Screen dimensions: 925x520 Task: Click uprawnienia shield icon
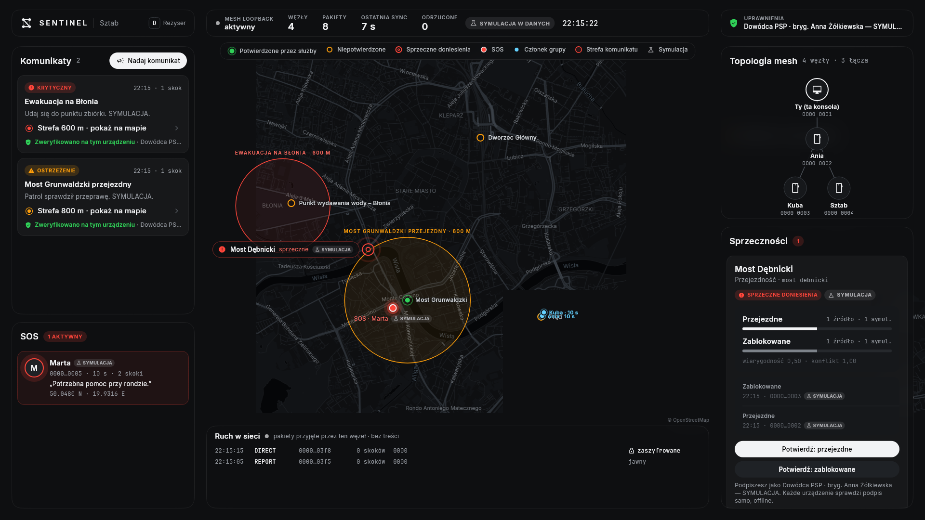pos(734,23)
